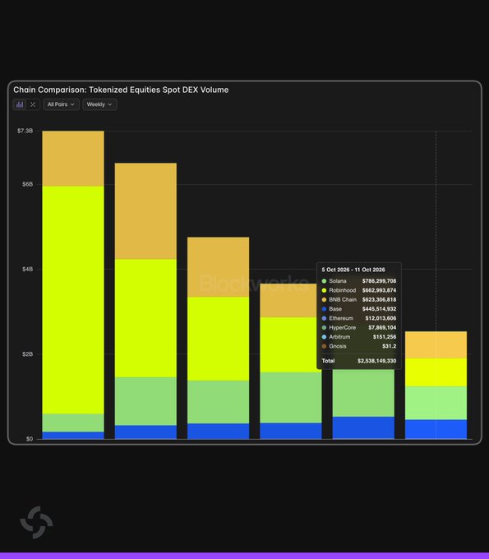This screenshot has width=489, height=559.
Task: Click the HyperCore value $7,869,104
Action: click(382, 327)
